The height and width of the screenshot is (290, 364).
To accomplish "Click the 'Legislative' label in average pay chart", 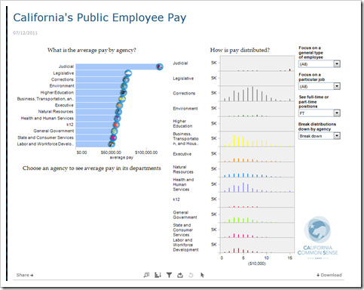I will 63,73.
